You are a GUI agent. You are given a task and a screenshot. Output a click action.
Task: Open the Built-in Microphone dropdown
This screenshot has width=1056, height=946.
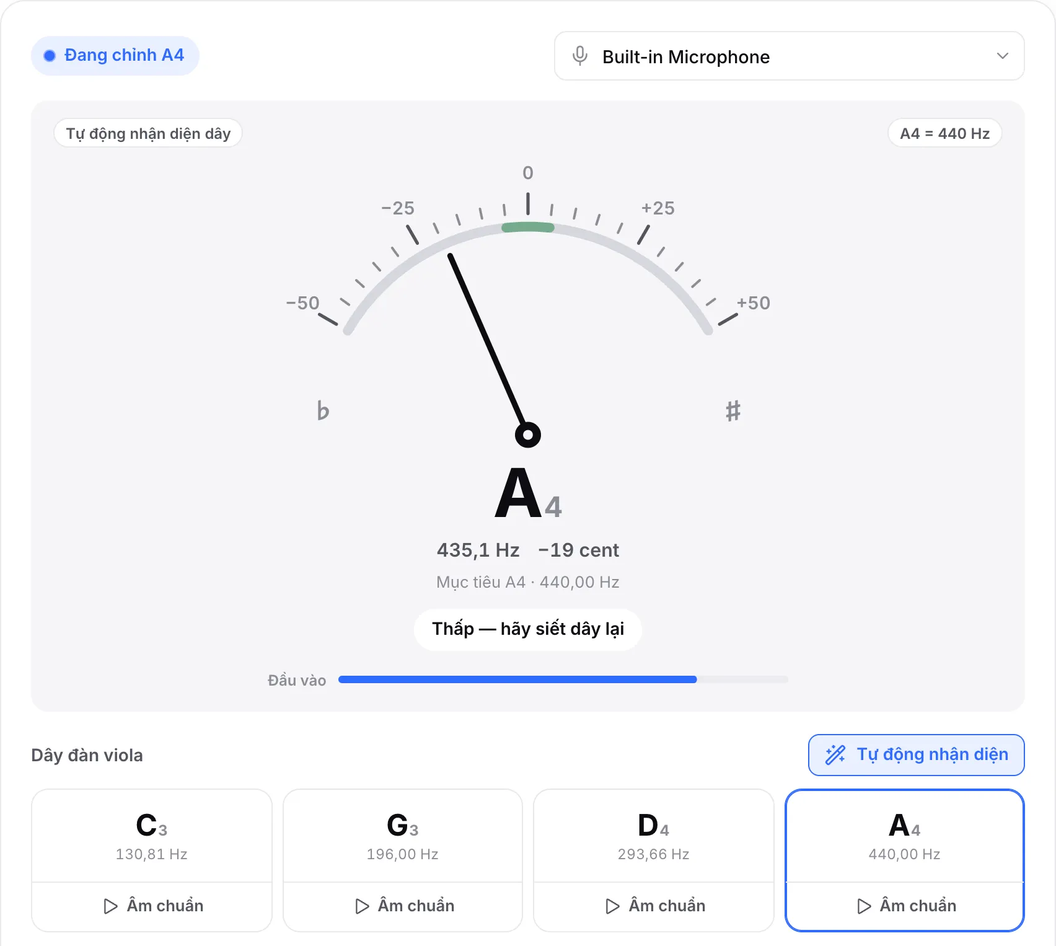789,56
